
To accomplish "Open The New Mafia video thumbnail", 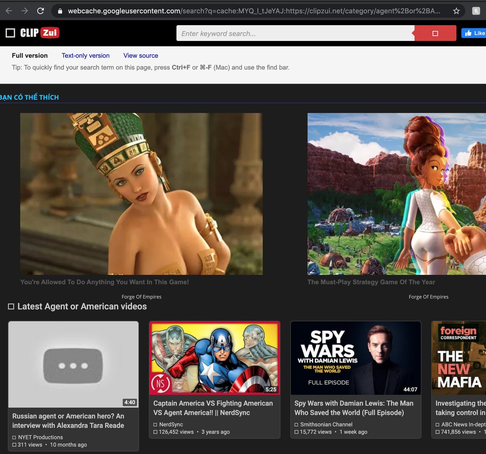I will (459, 358).
